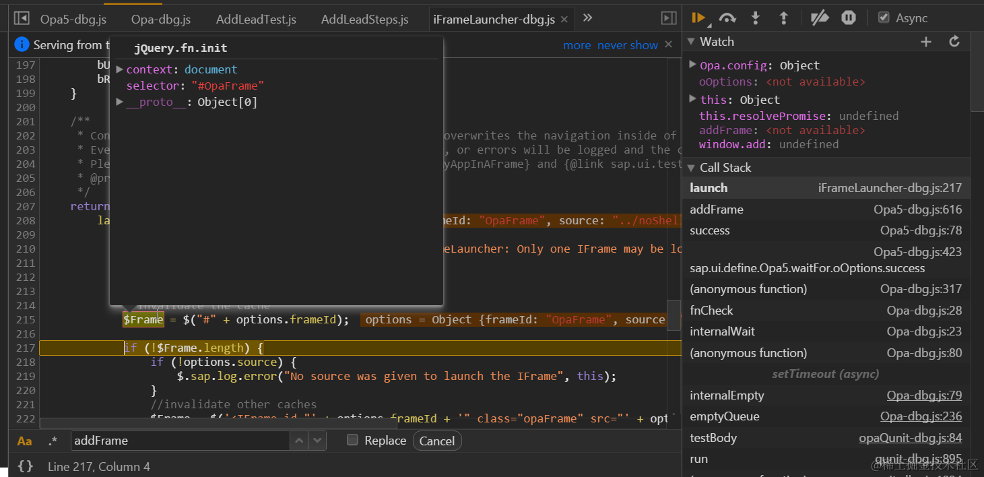This screenshot has height=477, width=984.
Task: Click the 'never show' link
Action: coord(628,45)
